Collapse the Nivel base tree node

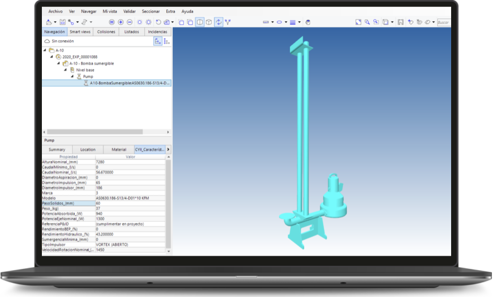click(66, 70)
